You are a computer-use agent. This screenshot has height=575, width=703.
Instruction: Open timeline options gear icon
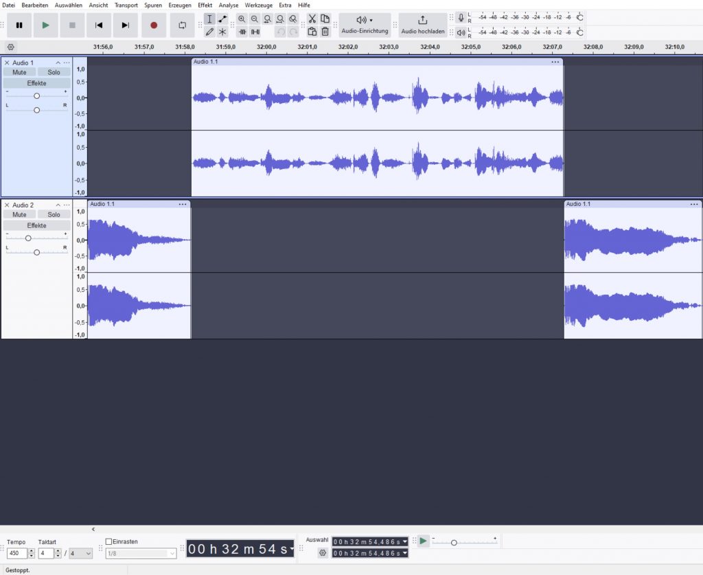coord(10,47)
